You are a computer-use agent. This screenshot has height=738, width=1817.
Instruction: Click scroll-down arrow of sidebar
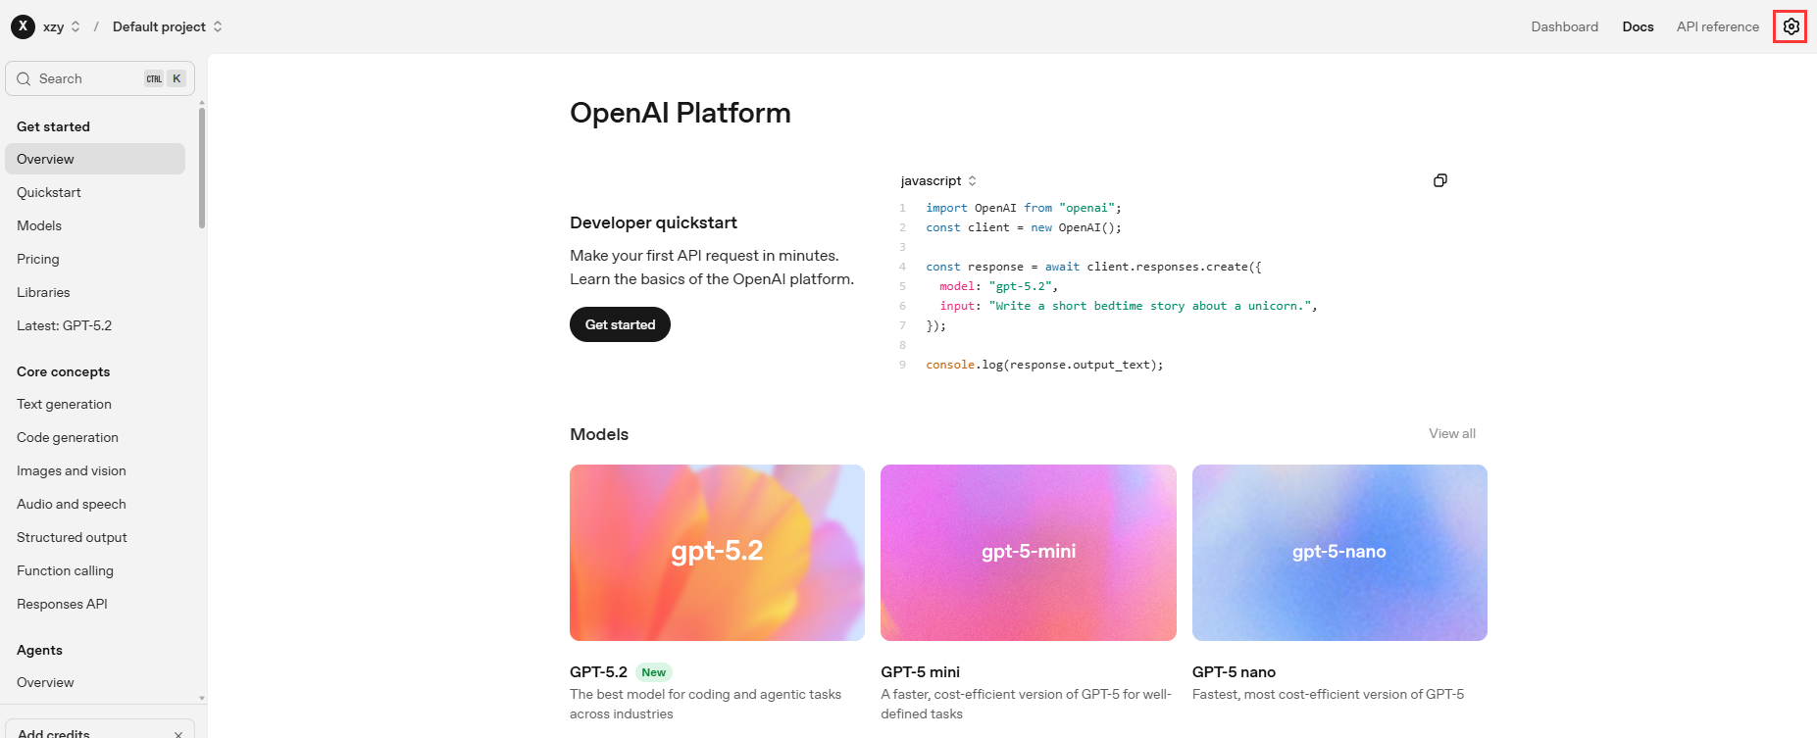click(x=202, y=699)
